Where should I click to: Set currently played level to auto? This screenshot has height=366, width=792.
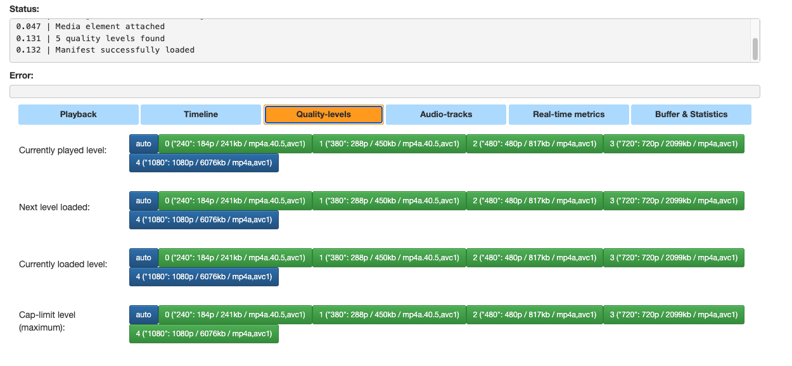(x=143, y=144)
